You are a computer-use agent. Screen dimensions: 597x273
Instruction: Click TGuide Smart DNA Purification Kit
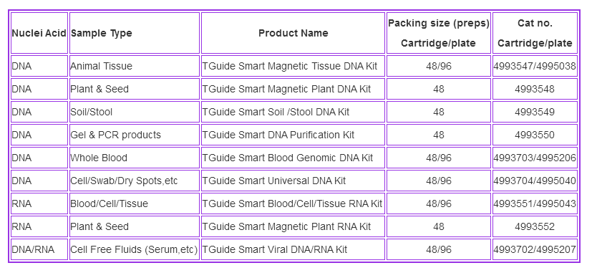pyautogui.click(x=278, y=135)
